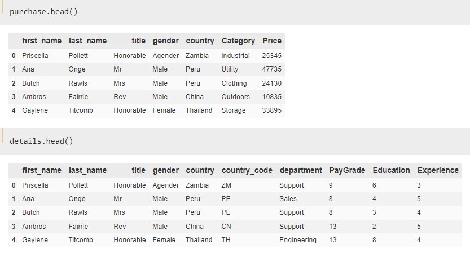Select the Experience column header

pyautogui.click(x=438, y=171)
